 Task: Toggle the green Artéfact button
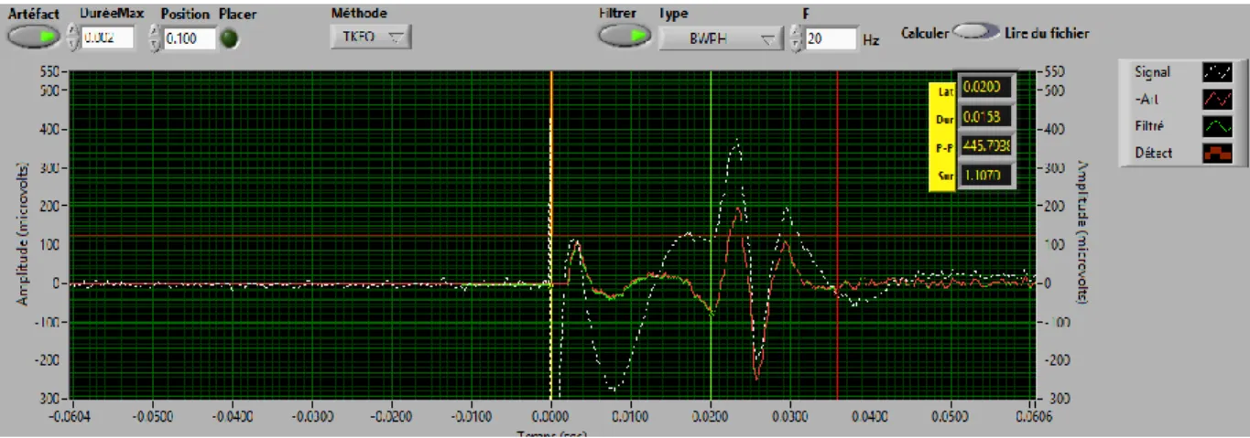coord(34,37)
